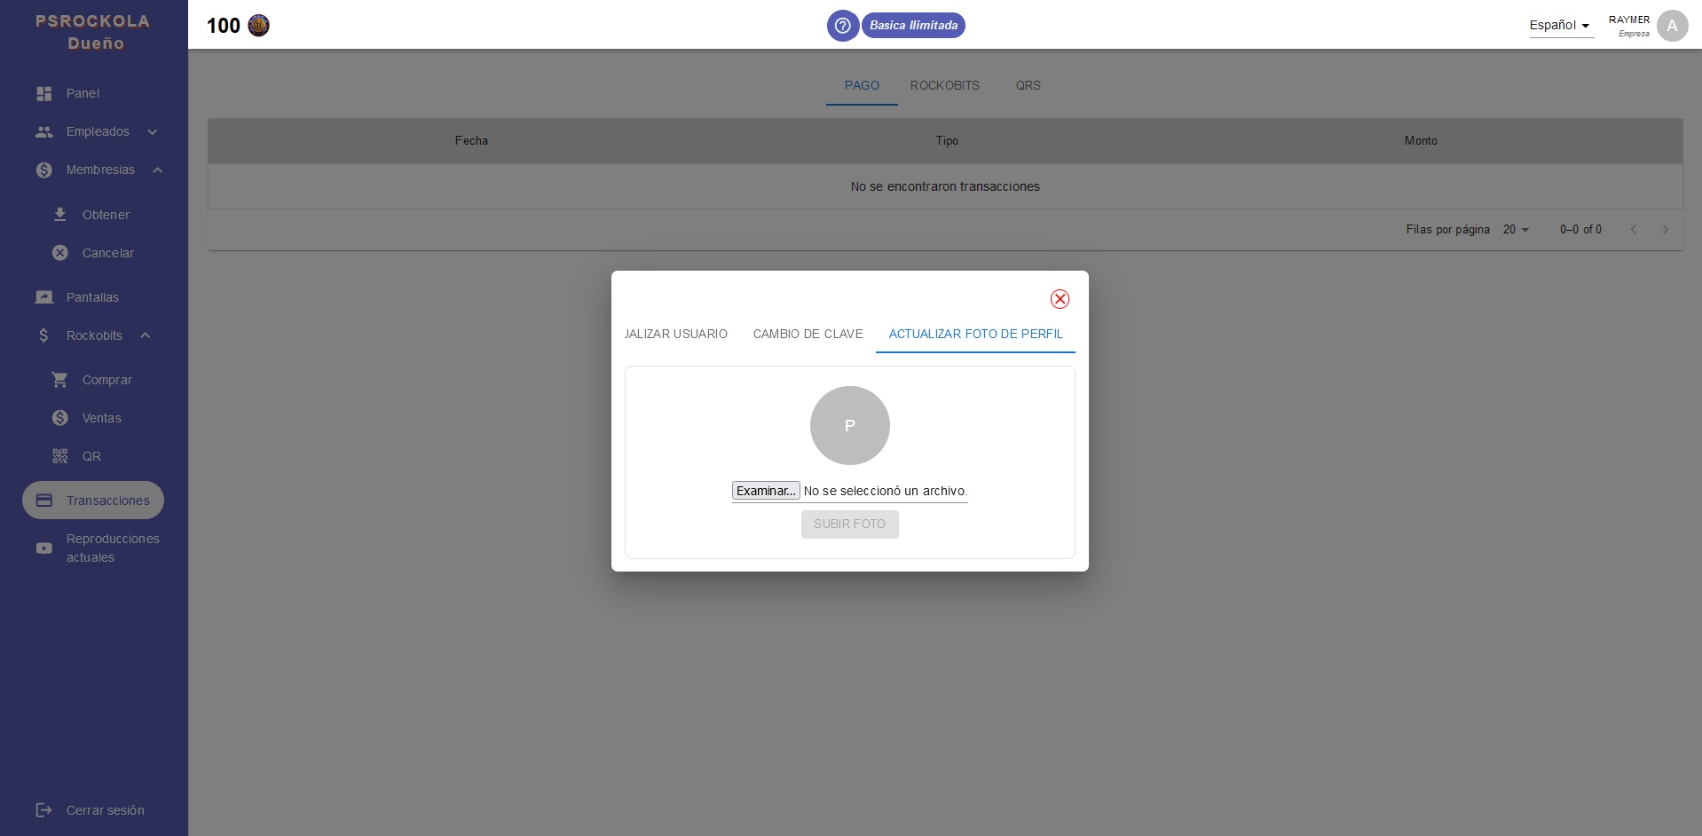Click the Pantallas screen icon

click(x=43, y=297)
